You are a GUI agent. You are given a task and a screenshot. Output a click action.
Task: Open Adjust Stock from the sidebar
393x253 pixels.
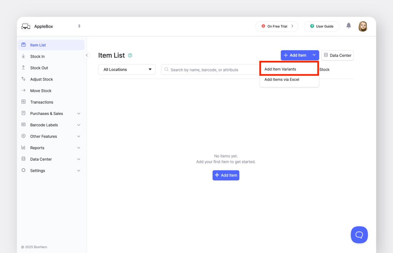point(23,79)
